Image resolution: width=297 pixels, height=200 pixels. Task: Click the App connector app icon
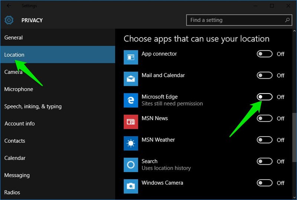pyautogui.click(x=131, y=57)
